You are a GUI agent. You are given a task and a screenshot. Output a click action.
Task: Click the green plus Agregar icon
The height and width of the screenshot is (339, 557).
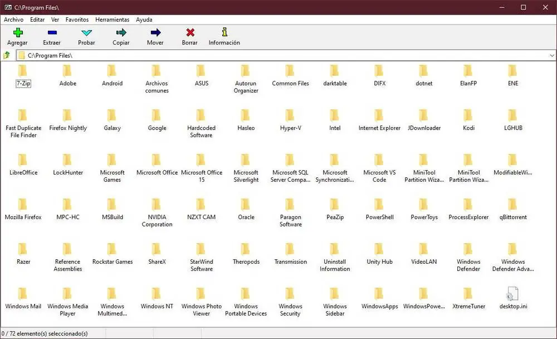(x=17, y=33)
